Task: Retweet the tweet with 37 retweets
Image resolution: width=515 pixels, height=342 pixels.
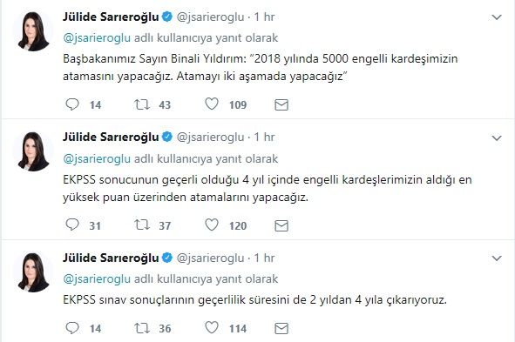Action: click(142, 225)
